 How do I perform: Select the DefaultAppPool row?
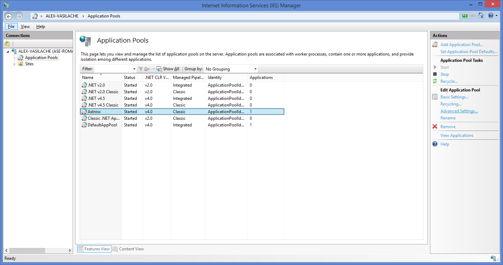[x=102, y=125]
